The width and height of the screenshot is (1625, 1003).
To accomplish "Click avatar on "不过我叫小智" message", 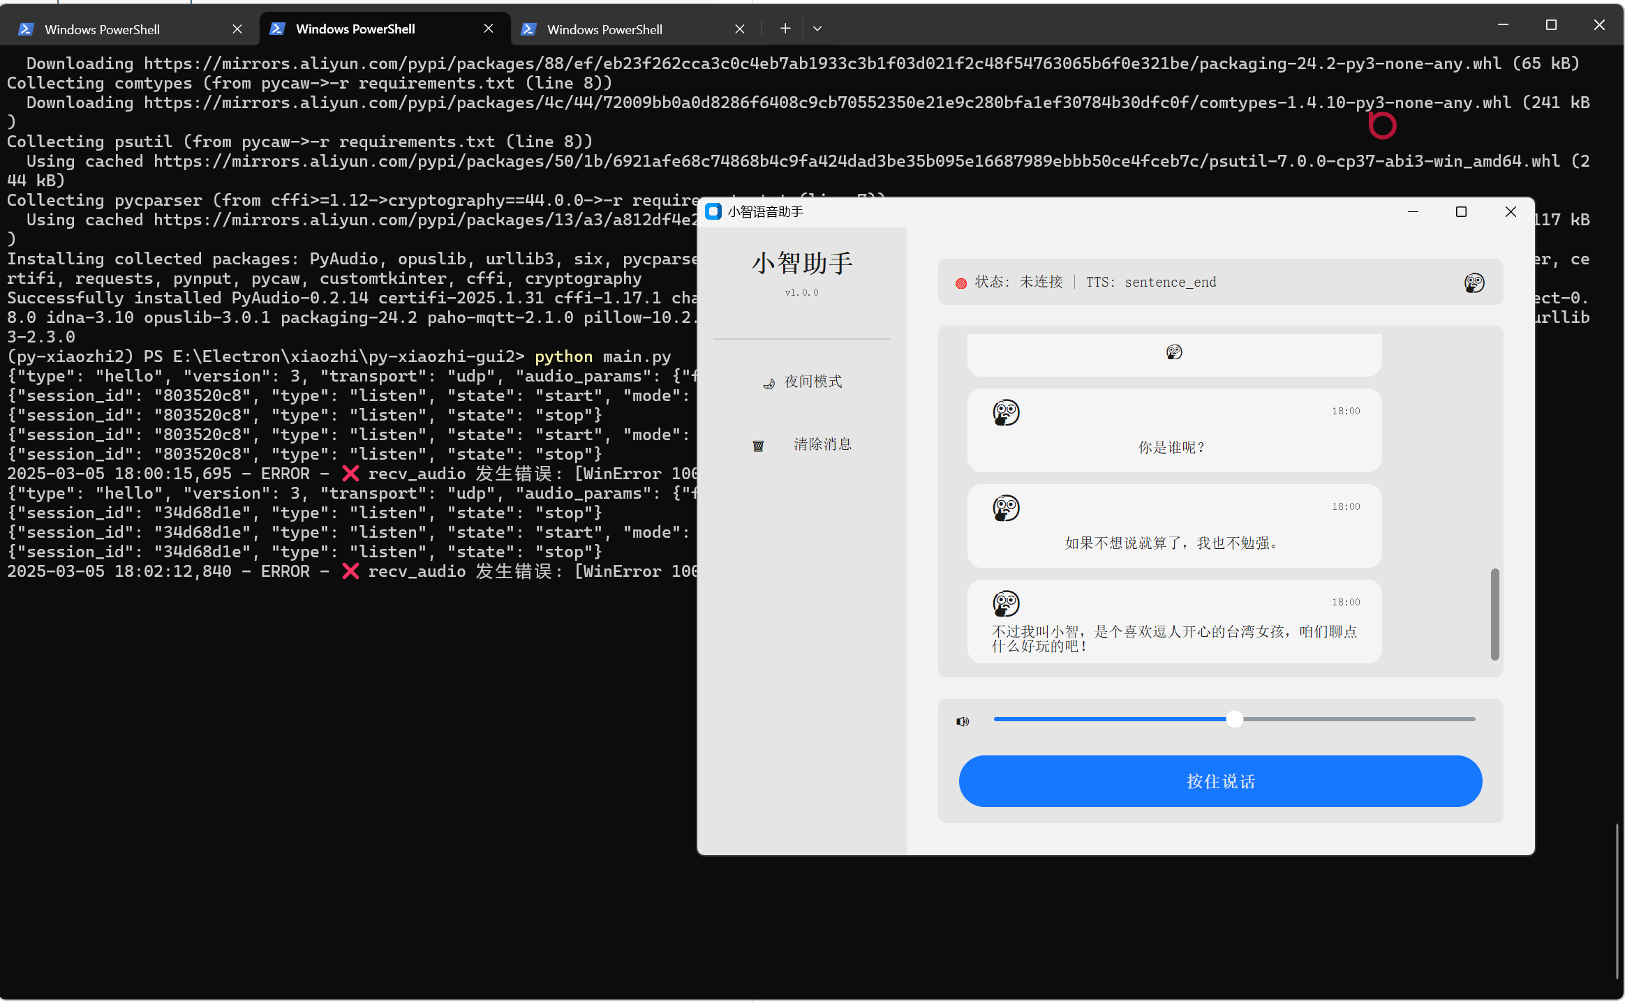I will coord(1006,604).
